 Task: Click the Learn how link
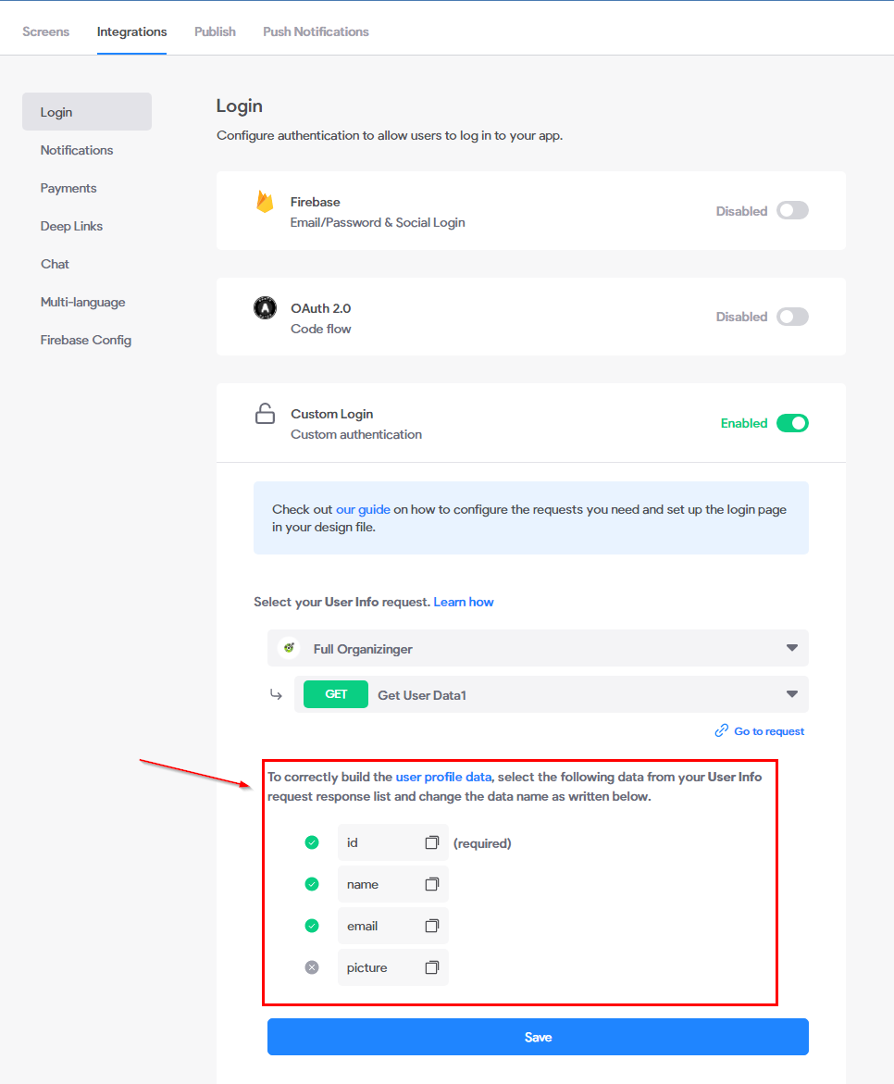[464, 602]
